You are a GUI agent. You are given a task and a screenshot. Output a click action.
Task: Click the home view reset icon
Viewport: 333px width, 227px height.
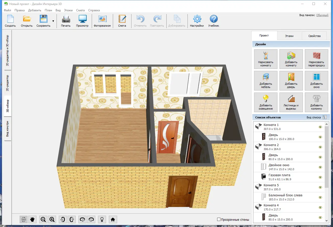113,219
